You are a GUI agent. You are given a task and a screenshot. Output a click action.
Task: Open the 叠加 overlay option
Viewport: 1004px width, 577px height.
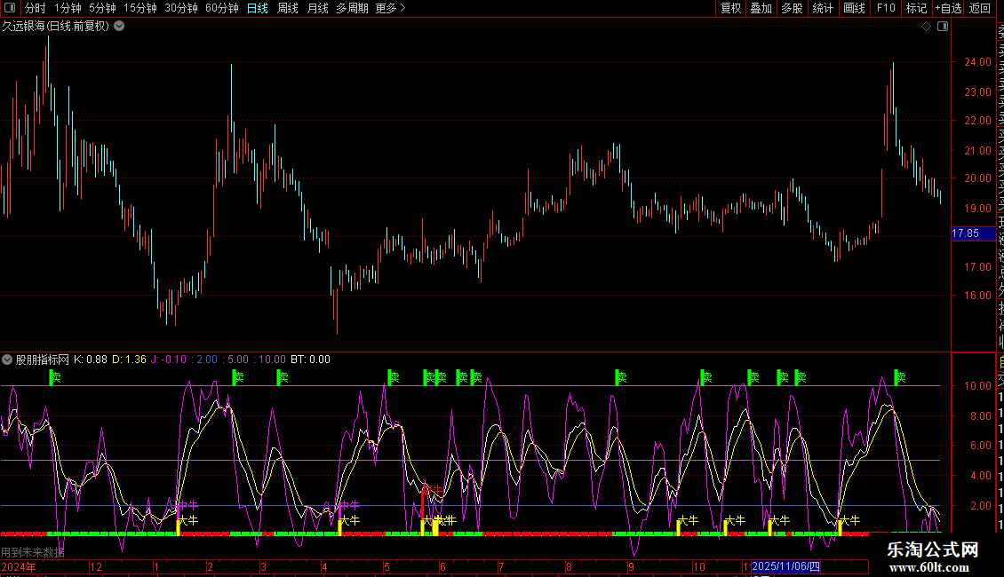click(x=761, y=8)
